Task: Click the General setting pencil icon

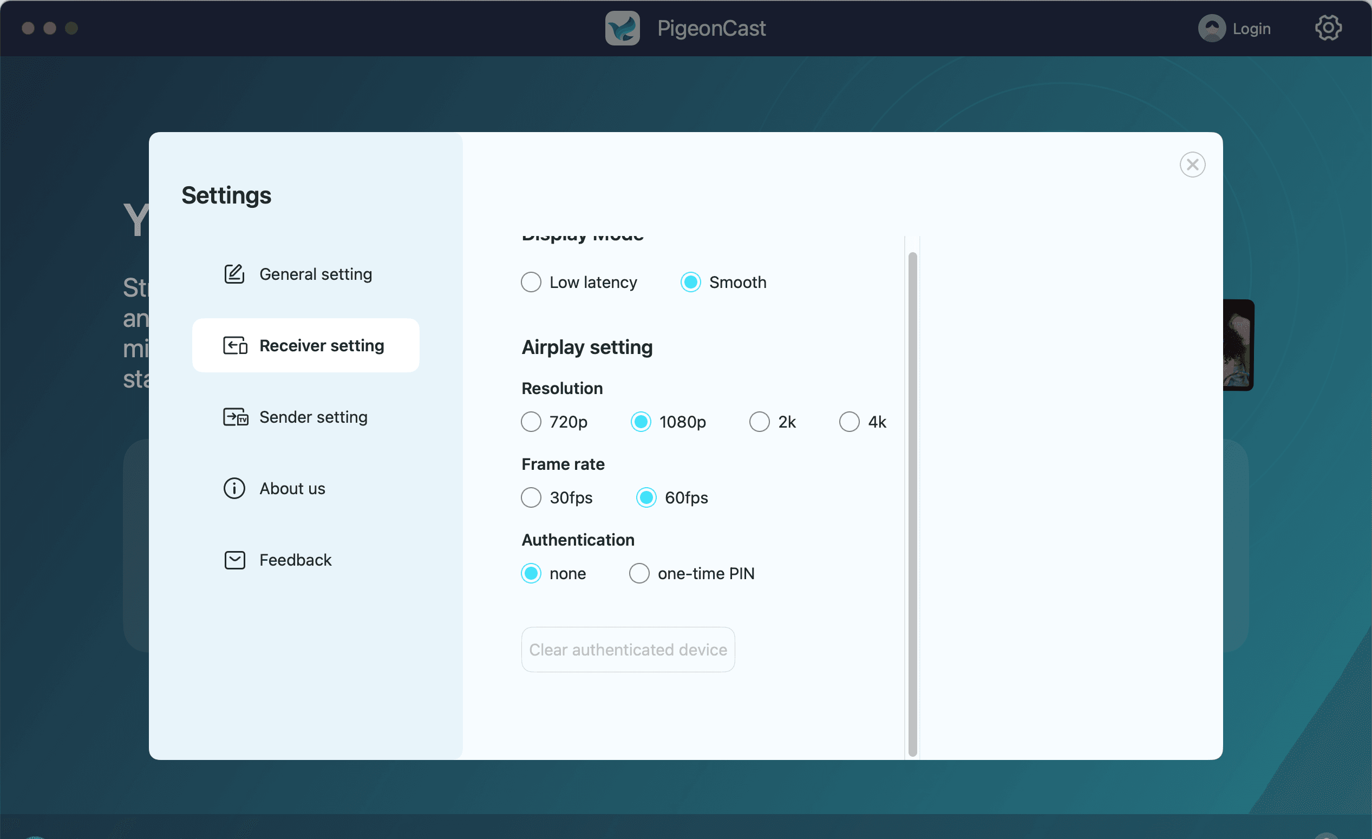Action: pyautogui.click(x=234, y=274)
